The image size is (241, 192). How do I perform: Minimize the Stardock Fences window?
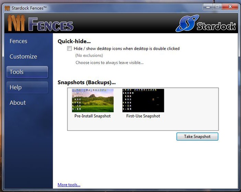click(x=208, y=7)
